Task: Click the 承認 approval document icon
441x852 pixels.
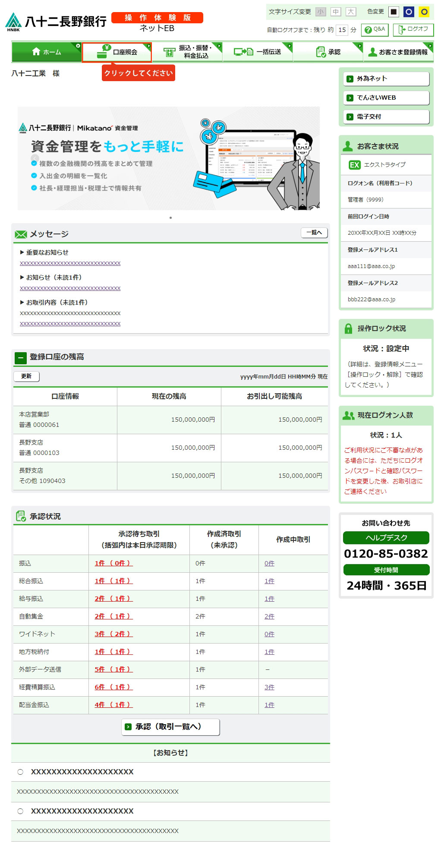Action: coord(321,52)
